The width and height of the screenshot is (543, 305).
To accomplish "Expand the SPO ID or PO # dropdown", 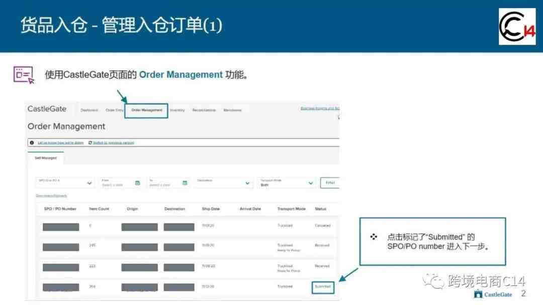I will click(65, 183).
